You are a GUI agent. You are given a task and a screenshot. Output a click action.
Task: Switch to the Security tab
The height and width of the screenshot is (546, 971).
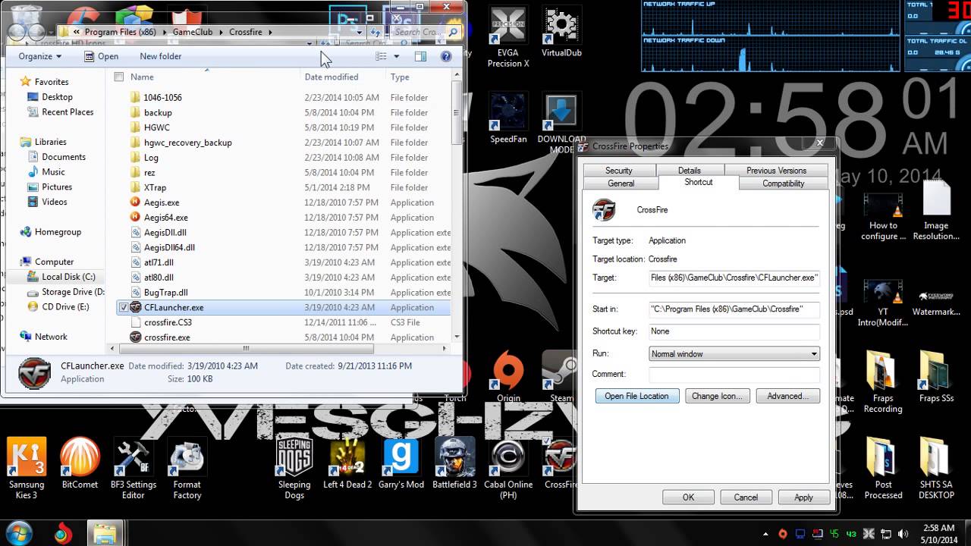619,171
